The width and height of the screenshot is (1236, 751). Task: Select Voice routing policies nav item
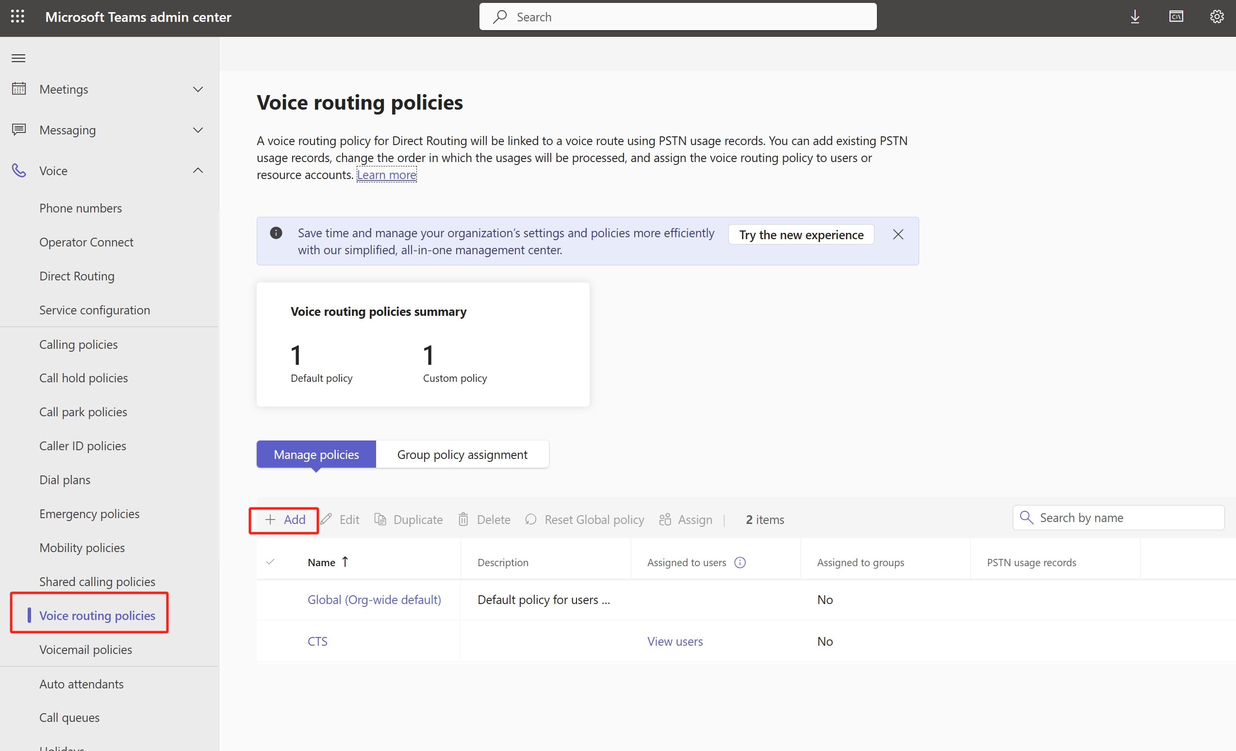point(98,616)
